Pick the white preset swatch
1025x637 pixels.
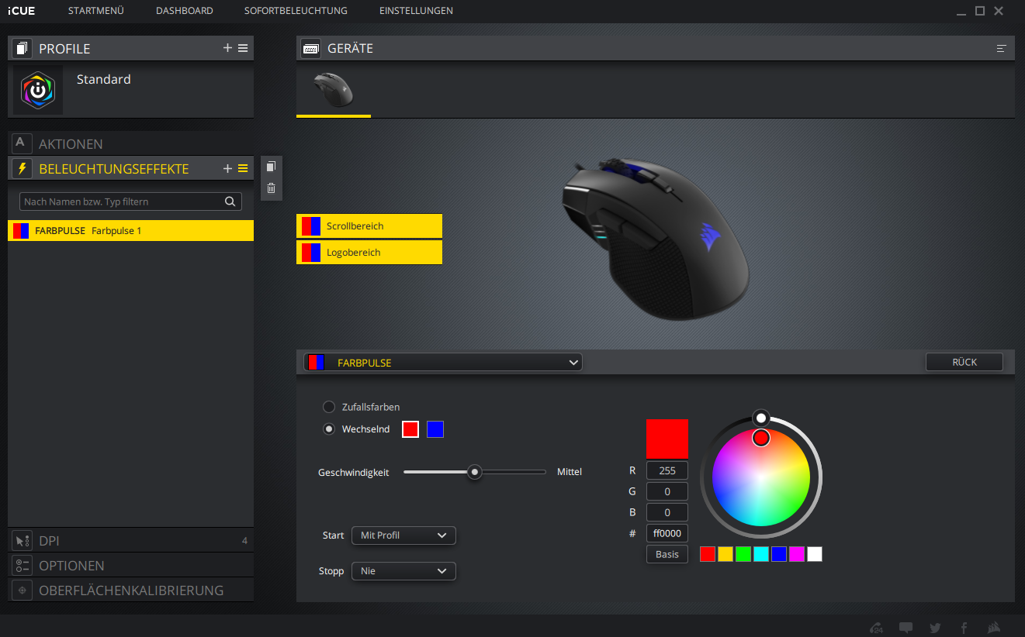click(x=815, y=554)
